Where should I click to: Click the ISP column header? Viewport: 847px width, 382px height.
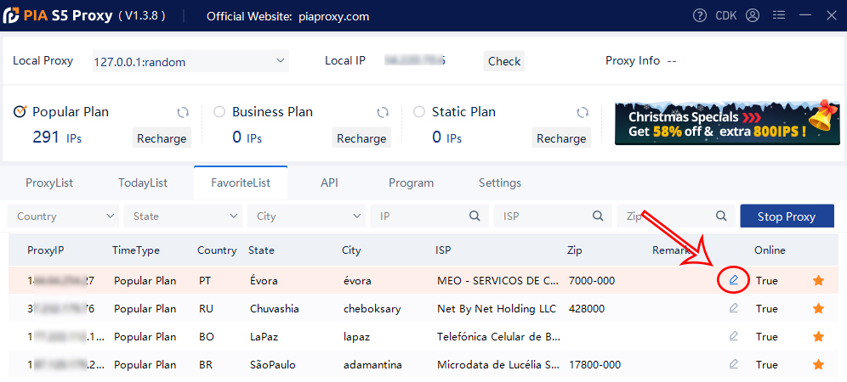(x=443, y=250)
